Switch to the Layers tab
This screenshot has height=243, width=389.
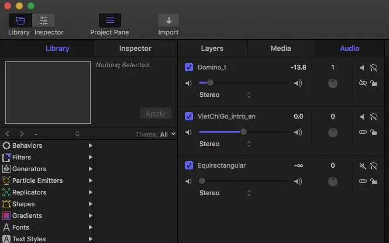[212, 48]
